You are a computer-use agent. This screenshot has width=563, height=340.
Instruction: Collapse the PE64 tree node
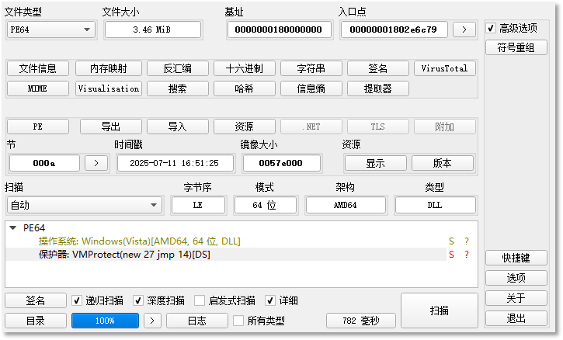[13, 228]
